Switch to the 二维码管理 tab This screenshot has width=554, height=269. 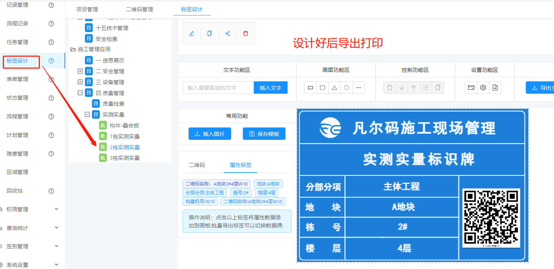140,9
